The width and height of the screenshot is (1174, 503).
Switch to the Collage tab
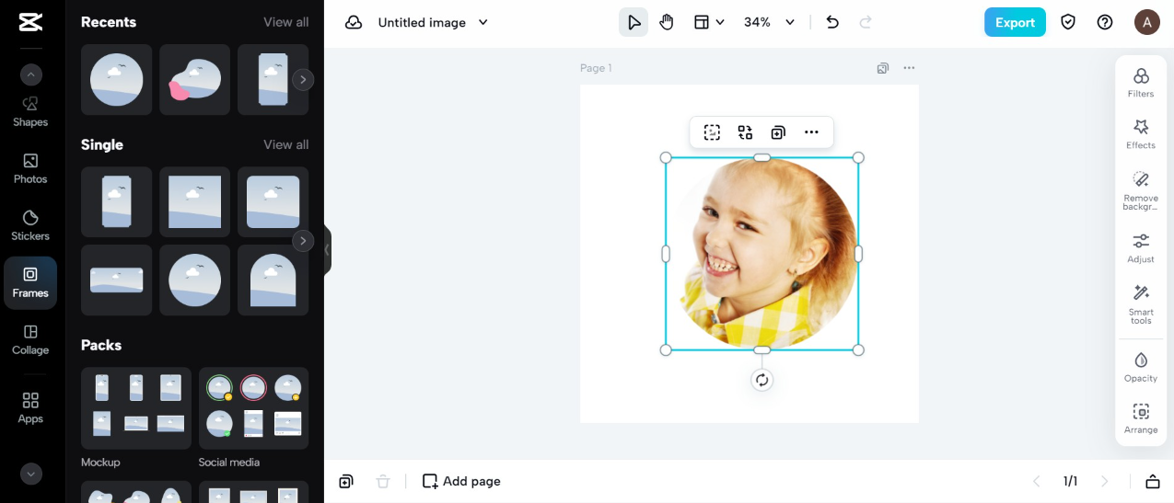click(30, 338)
